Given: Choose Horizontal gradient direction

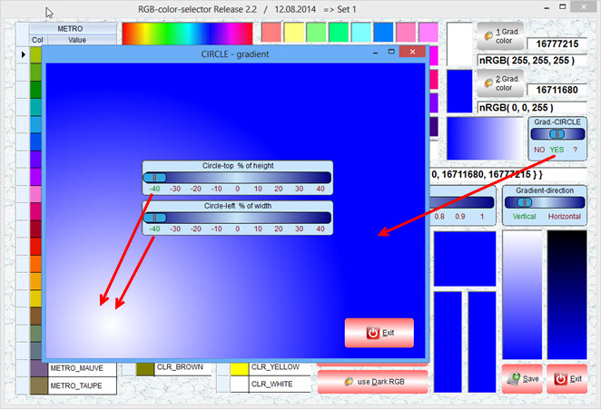Looking at the screenshot, I should [564, 217].
